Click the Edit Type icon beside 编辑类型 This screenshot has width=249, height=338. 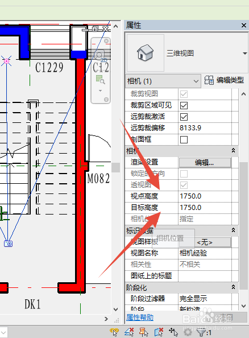pyautogui.click(x=209, y=80)
